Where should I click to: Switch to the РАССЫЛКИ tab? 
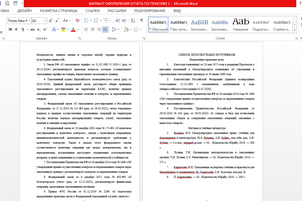pyautogui.click(x=117, y=11)
